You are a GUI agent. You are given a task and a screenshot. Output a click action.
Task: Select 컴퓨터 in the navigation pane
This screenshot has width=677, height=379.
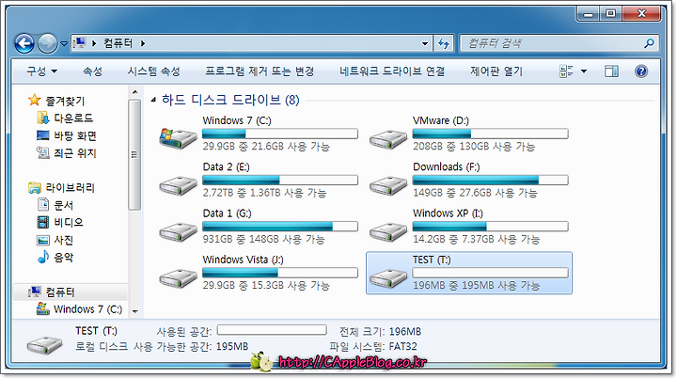click(60, 292)
